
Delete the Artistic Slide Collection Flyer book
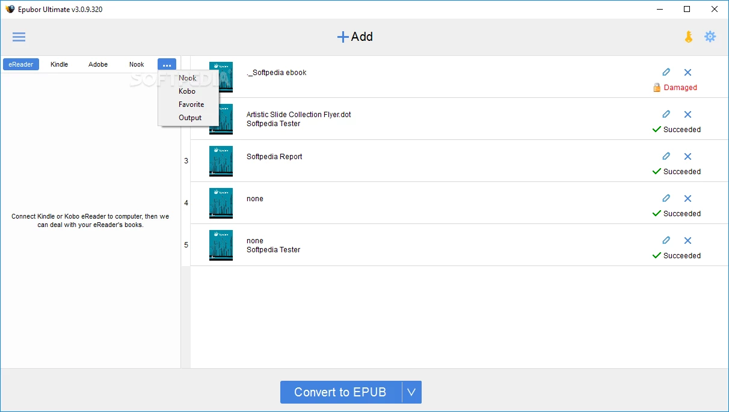point(687,114)
